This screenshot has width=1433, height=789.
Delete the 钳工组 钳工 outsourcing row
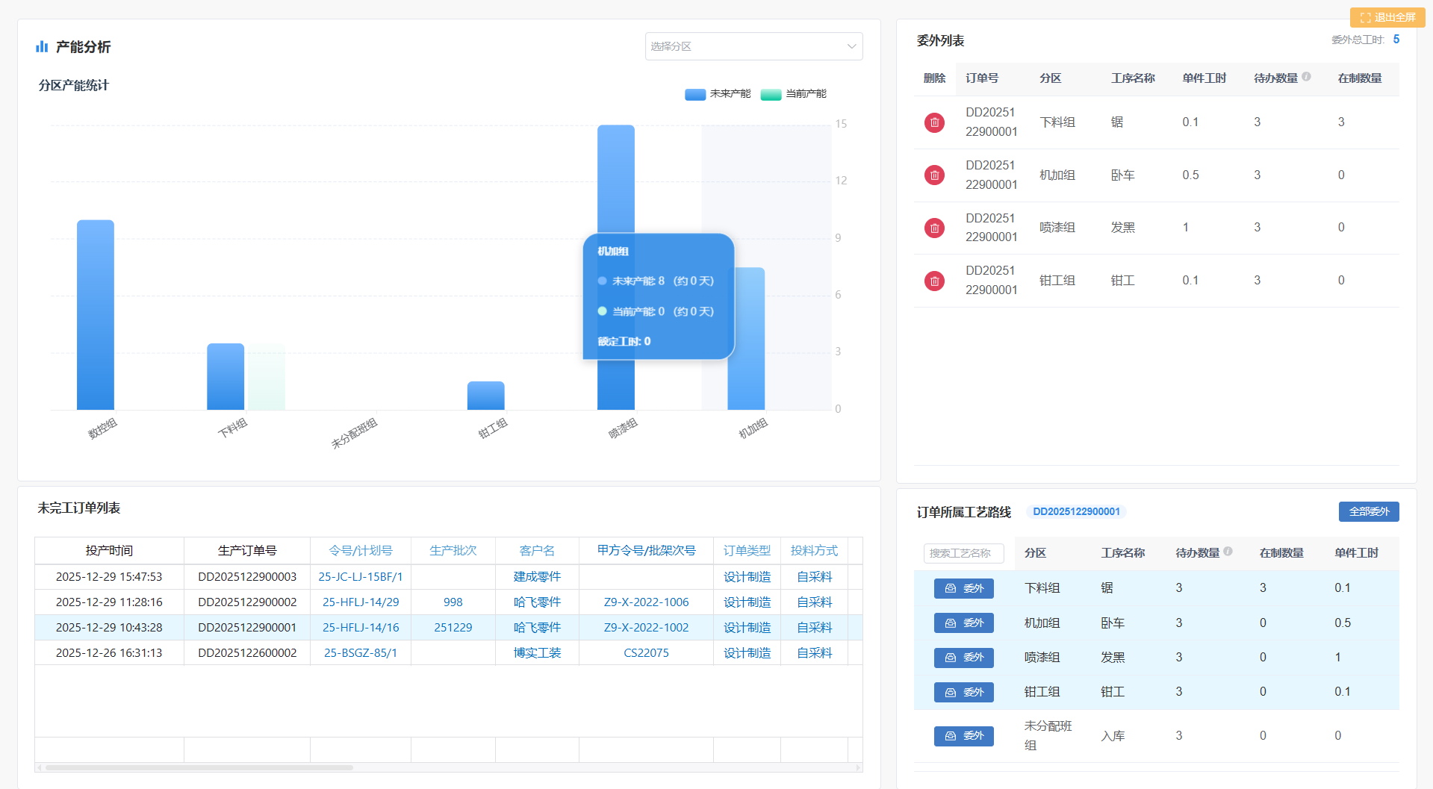[x=934, y=281]
